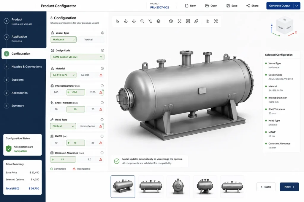The width and height of the screenshot is (304, 202).
Task: Select the second side view thumbnail
Action: 151,187
